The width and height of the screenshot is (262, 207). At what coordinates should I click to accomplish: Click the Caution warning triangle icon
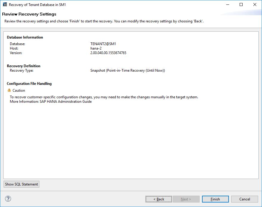tap(9, 90)
